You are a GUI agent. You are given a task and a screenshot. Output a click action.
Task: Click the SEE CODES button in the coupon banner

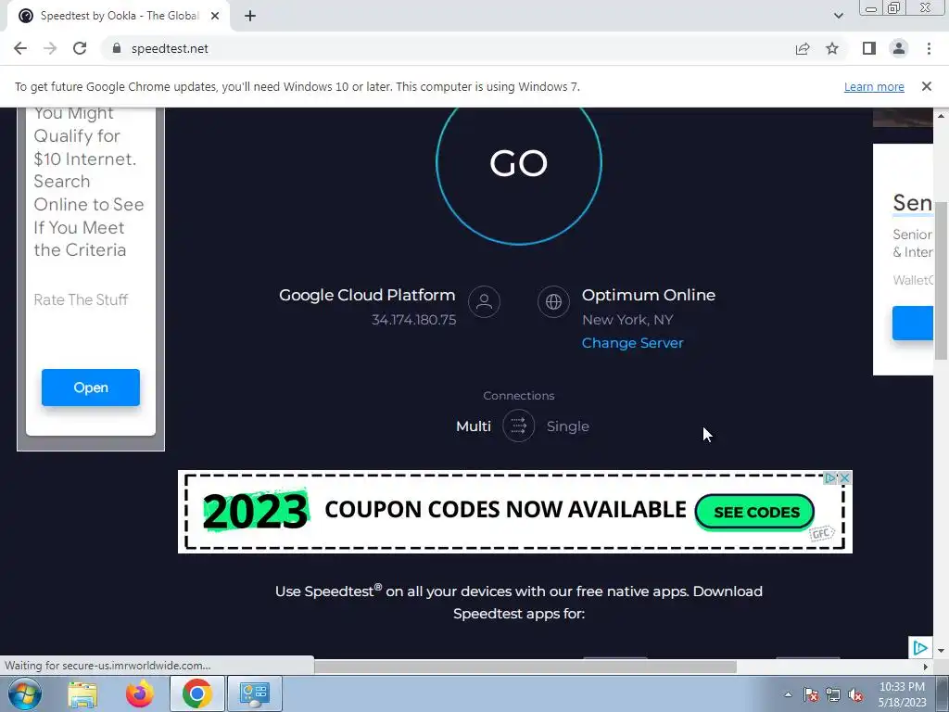[754, 512]
